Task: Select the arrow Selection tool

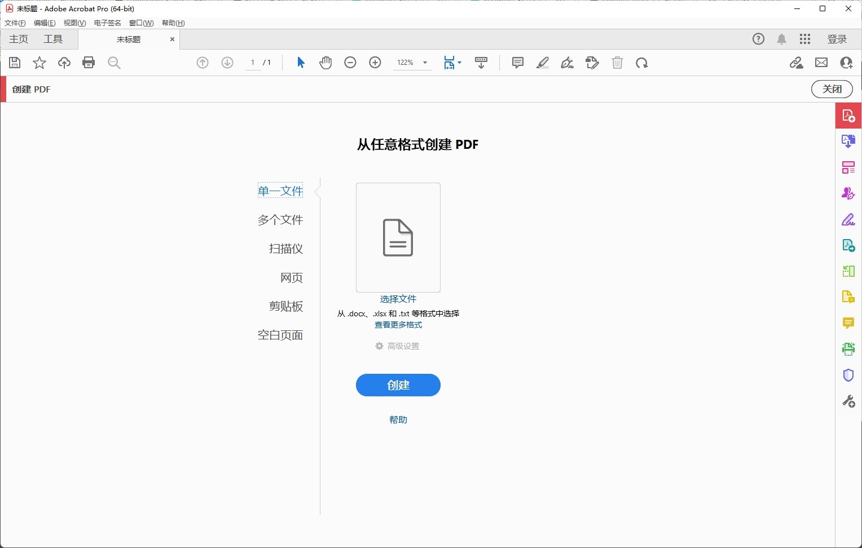Action: click(x=301, y=63)
